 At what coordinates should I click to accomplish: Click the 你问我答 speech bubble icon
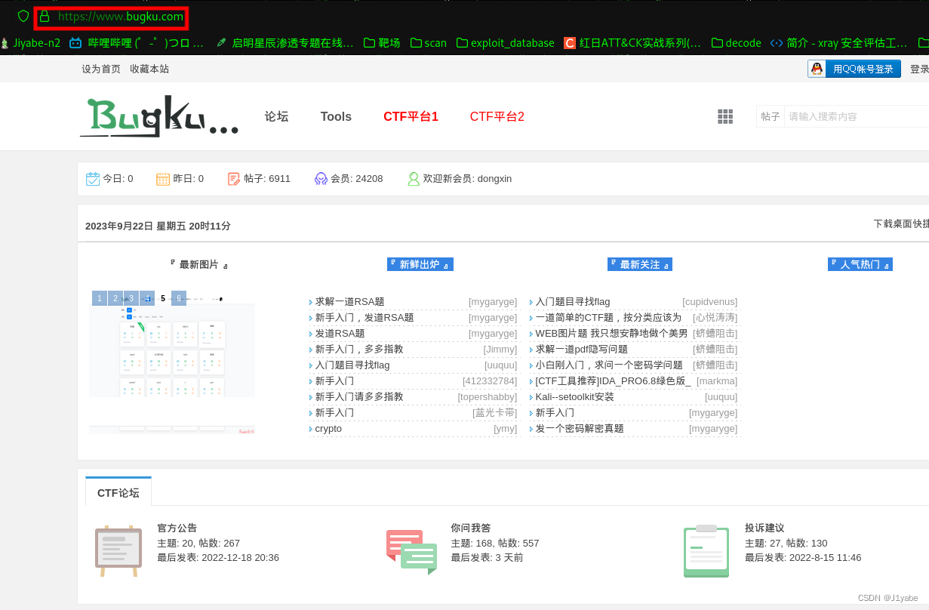click(411, 550)
